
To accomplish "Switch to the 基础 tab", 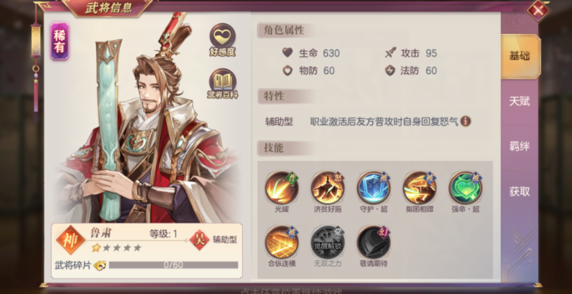I will (x=520, y=56).
